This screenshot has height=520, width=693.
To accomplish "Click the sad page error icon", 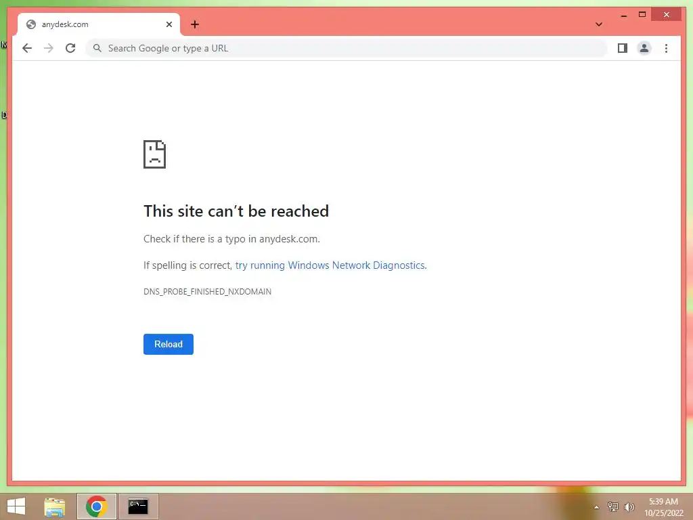I will (x=155, y=154).
